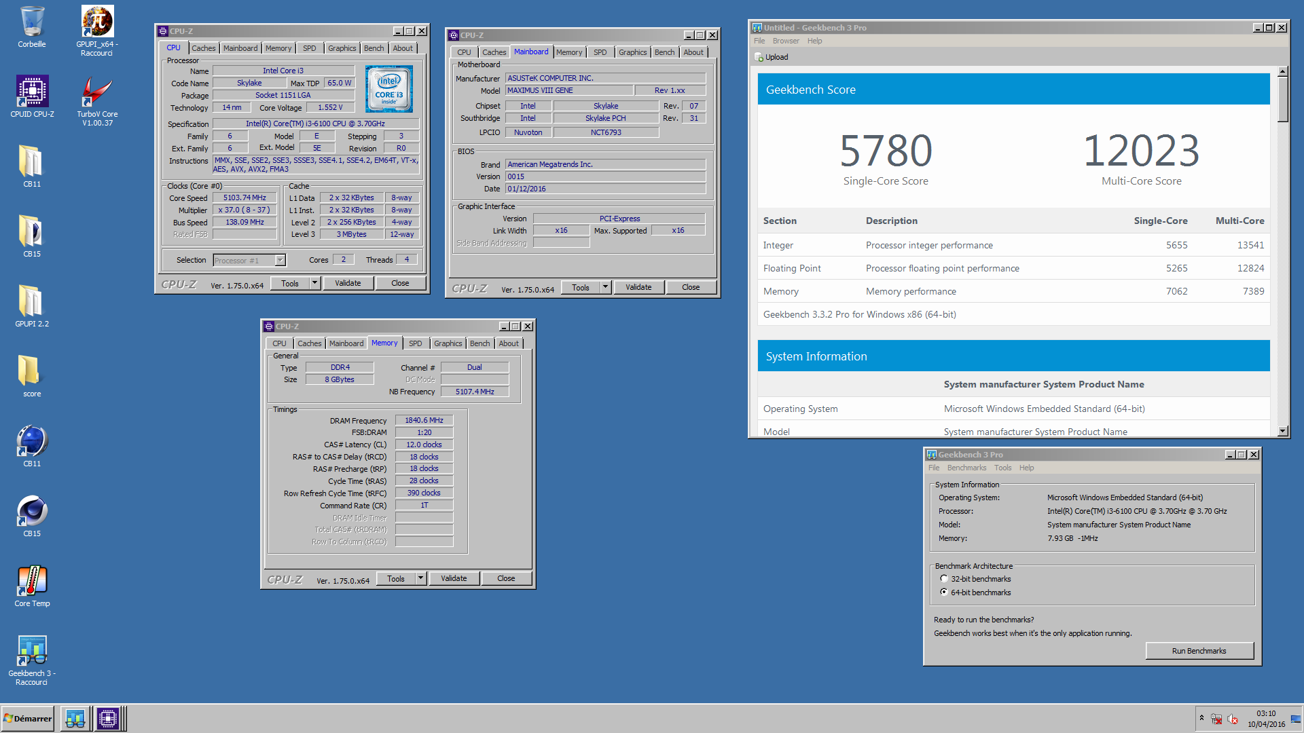Open Tools dropdown arrow in Mainboard window

(605, 287)
